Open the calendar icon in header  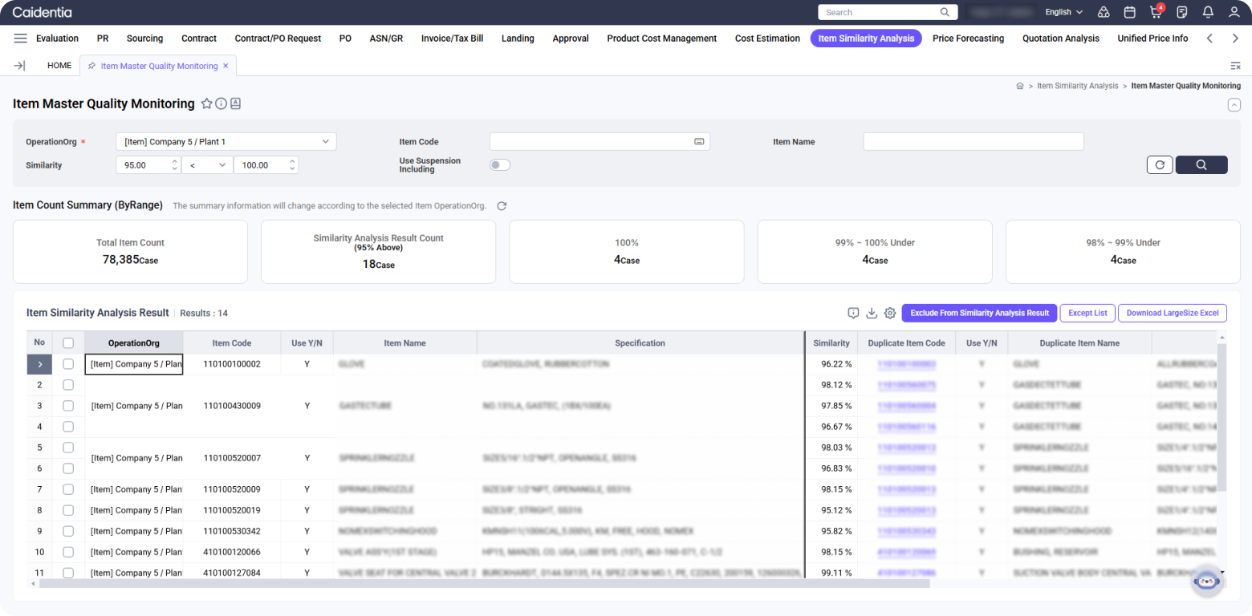(1129, 12)
